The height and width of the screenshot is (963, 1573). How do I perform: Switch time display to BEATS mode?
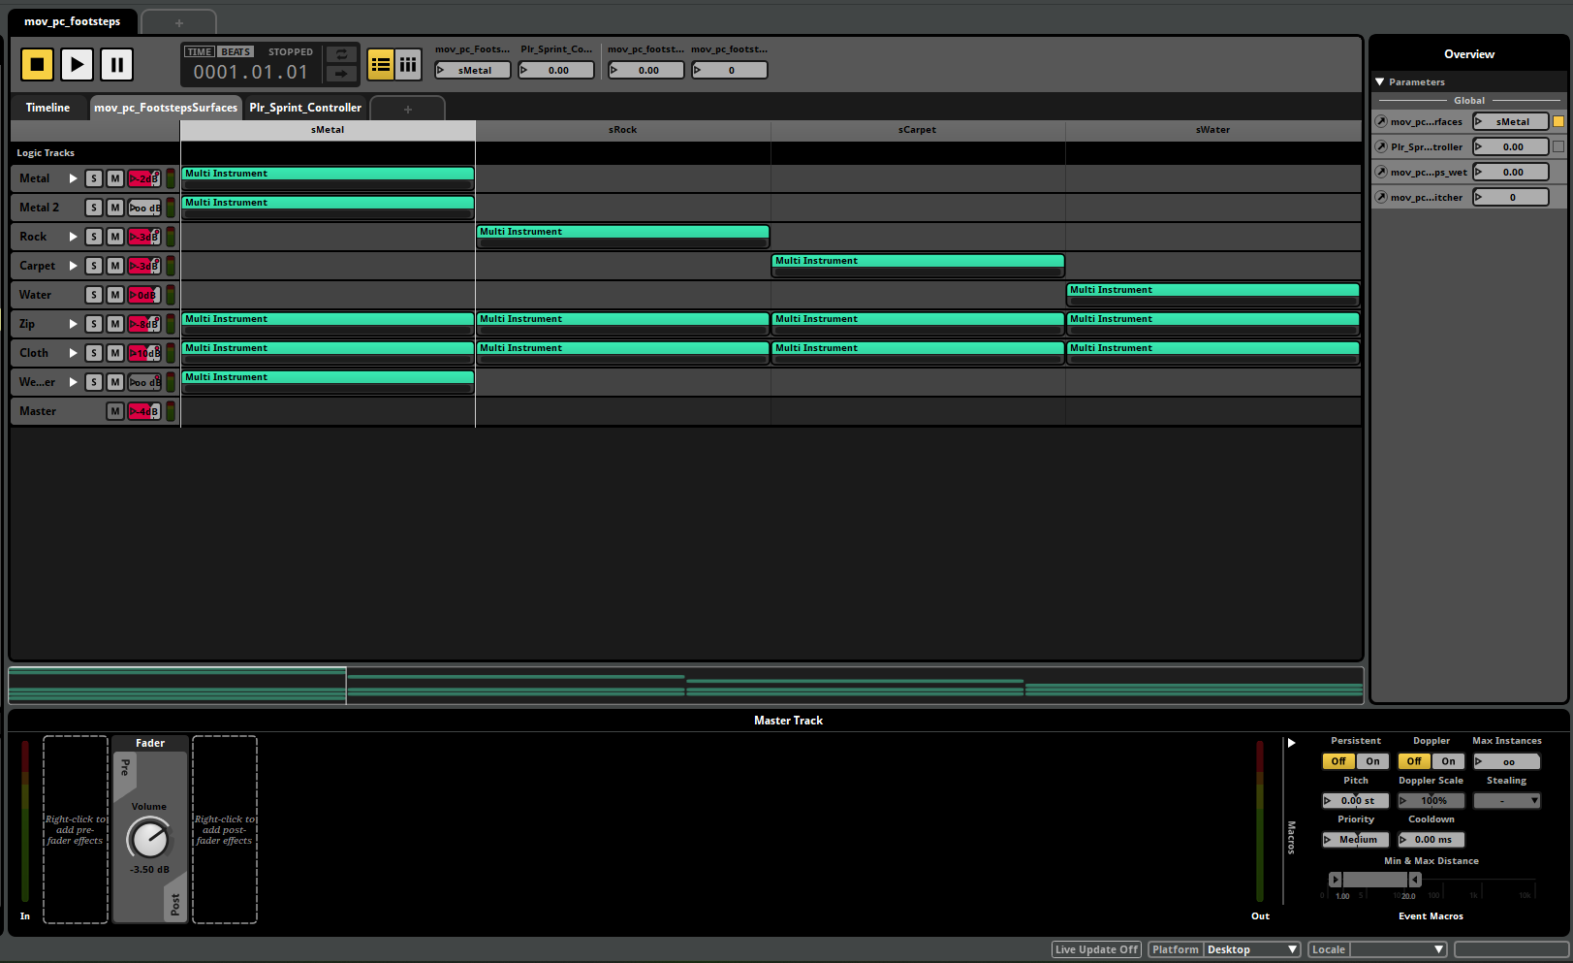coord(236,52)
